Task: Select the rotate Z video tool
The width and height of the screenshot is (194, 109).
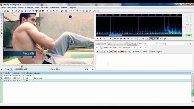Action: point(2,21)
